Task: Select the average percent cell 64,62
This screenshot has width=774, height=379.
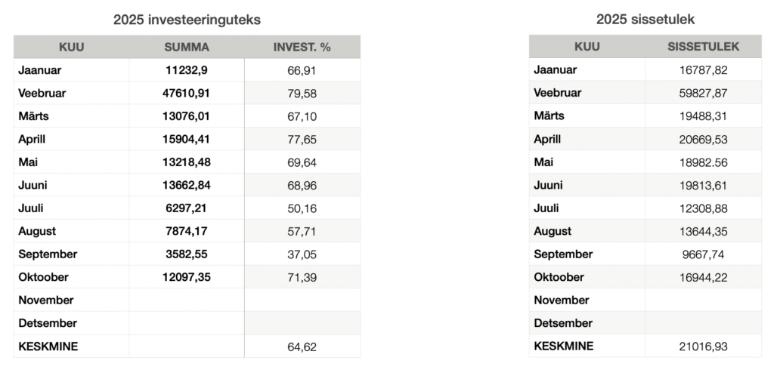Action: [302, 347]
